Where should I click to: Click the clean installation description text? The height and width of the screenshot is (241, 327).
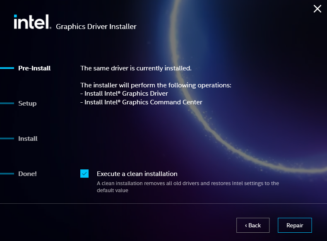pyautogui.click(x=188, y=187)
